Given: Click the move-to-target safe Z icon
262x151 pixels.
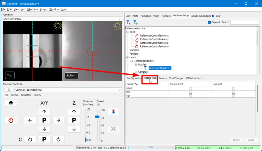Looking at the screenshot, I should point(114,112).
